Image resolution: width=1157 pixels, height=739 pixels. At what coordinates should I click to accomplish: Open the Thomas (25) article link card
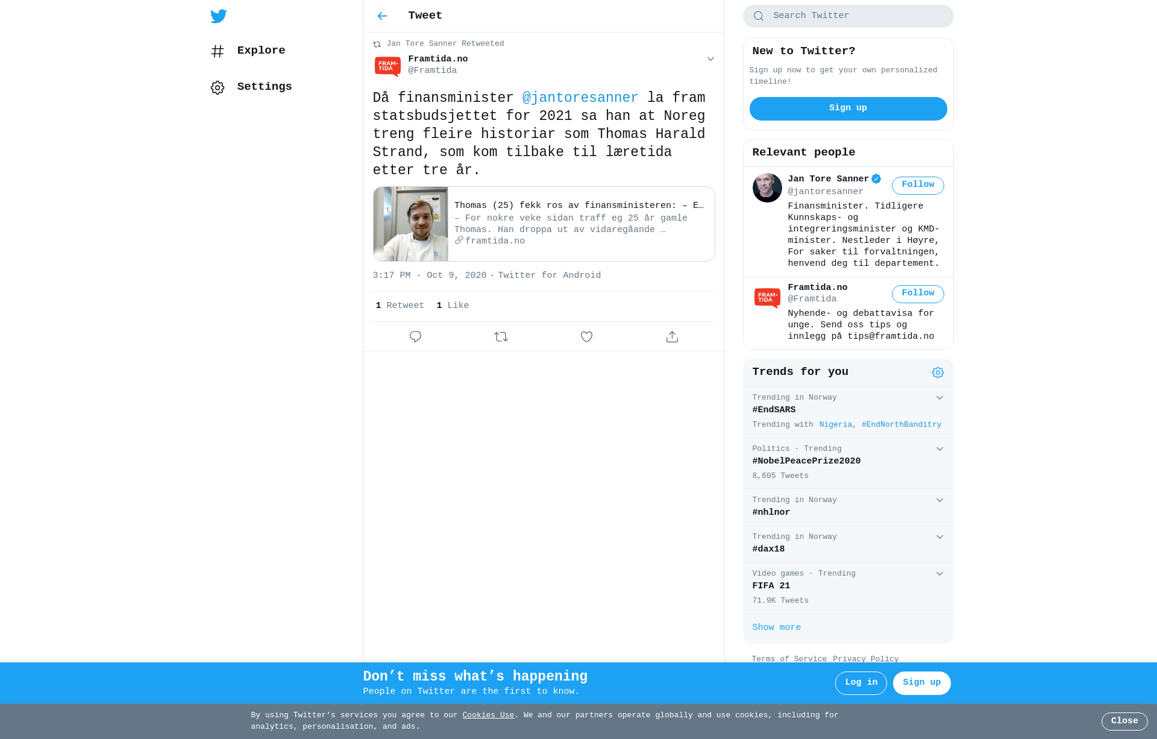pyautogui.click(x=544, y=224)
